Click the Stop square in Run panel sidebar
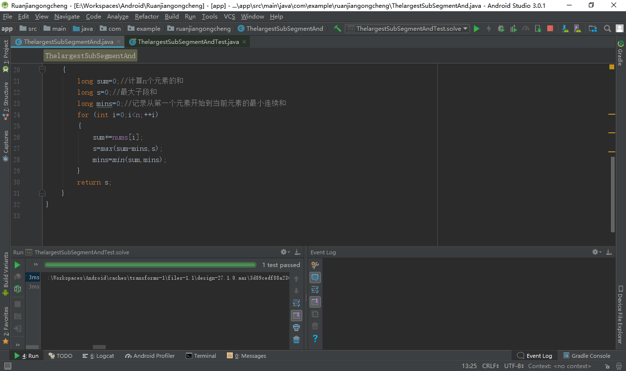626x371 pixels. click(18, 304)
